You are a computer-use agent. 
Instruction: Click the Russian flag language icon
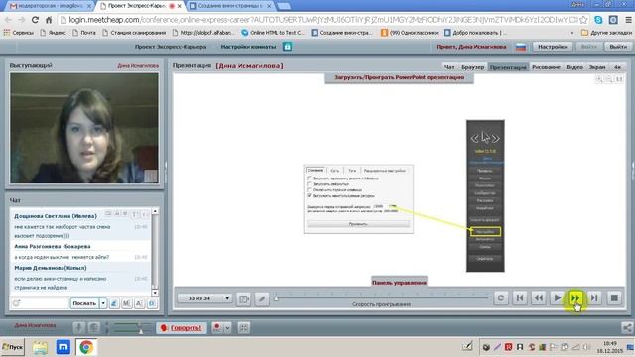point(521,47)
